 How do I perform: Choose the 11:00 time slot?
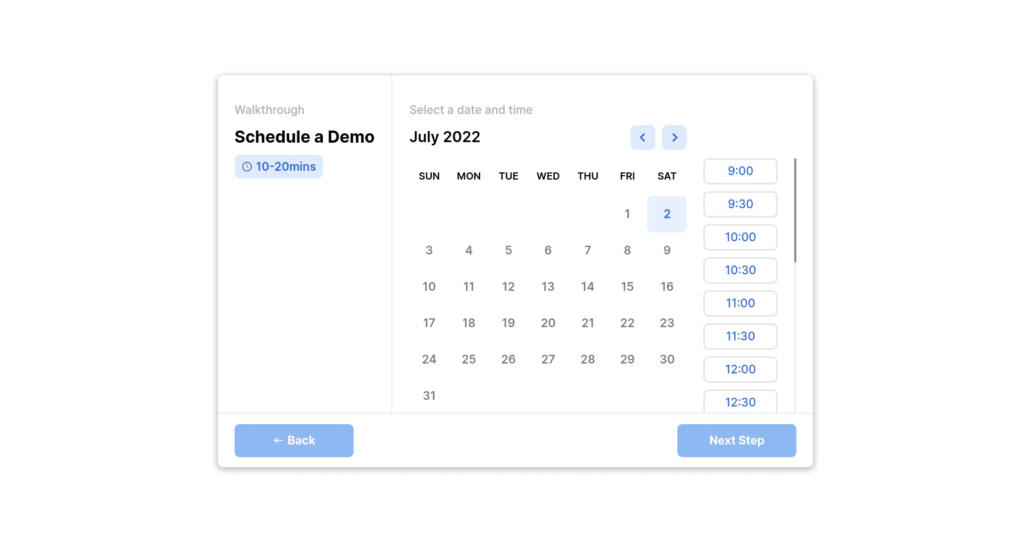[740, 303]
